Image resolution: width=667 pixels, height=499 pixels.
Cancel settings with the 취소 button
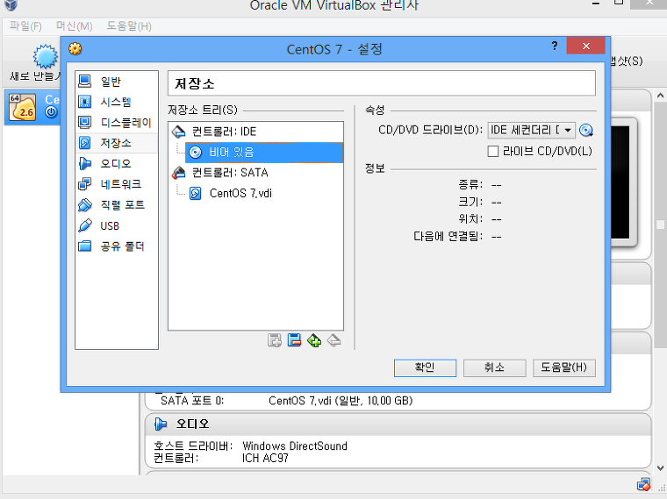click(x=494, y=367)
